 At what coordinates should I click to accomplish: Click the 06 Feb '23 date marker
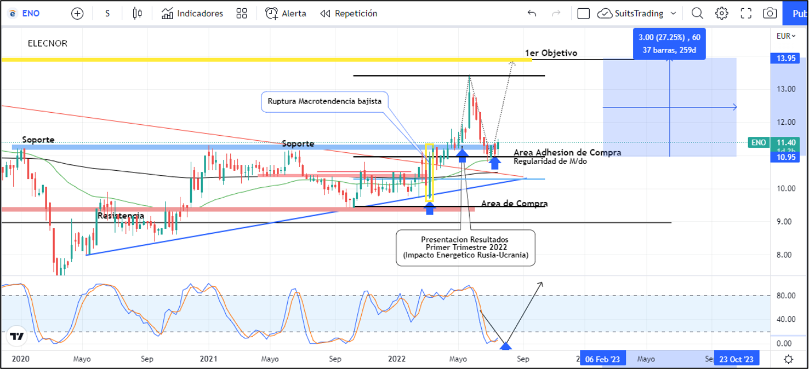point(602,359)
